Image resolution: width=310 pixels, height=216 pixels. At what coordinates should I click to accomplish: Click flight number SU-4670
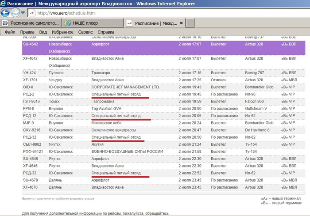coord(31,180)
